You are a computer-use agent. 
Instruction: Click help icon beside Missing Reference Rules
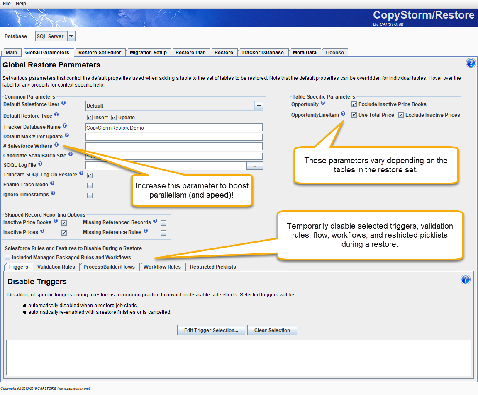coord(146,231)
